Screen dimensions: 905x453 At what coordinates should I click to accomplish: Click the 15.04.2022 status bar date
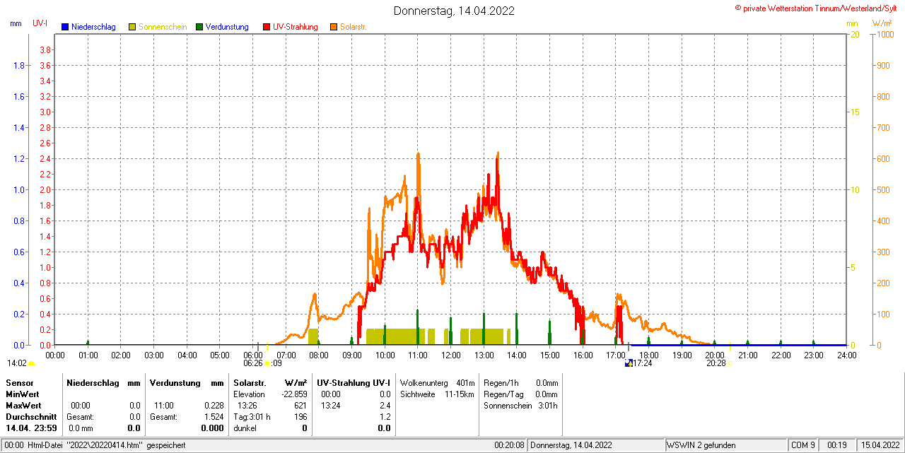tap(880, 445)
